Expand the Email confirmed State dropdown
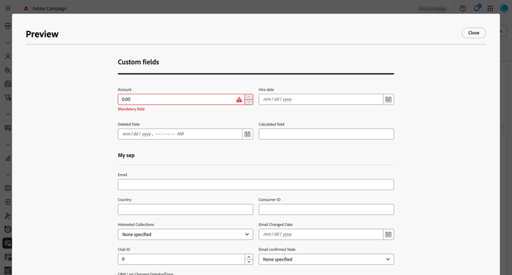This screenshot has height=275, width=512. coord(326,259)
